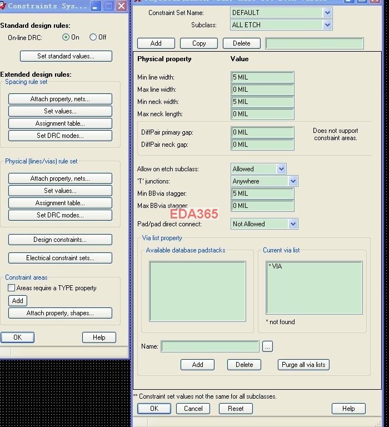
Task: Edit Max BBvia stagger field
Action: 262,206
